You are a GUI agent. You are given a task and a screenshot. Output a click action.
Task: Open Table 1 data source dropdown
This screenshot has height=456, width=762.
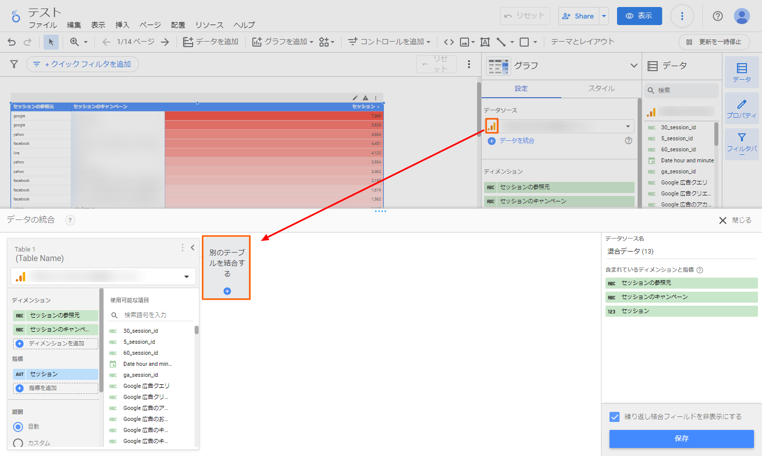(103, 276)
